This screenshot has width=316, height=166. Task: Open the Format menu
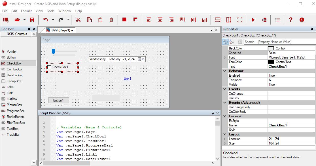[26, 11]
